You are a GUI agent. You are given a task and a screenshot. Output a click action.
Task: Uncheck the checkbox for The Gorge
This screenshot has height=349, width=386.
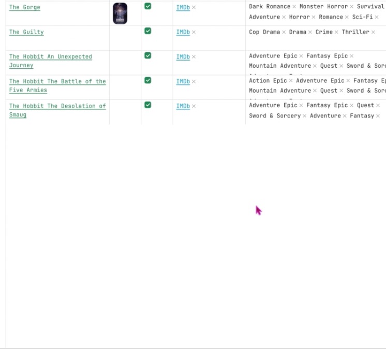coord(148,6)
